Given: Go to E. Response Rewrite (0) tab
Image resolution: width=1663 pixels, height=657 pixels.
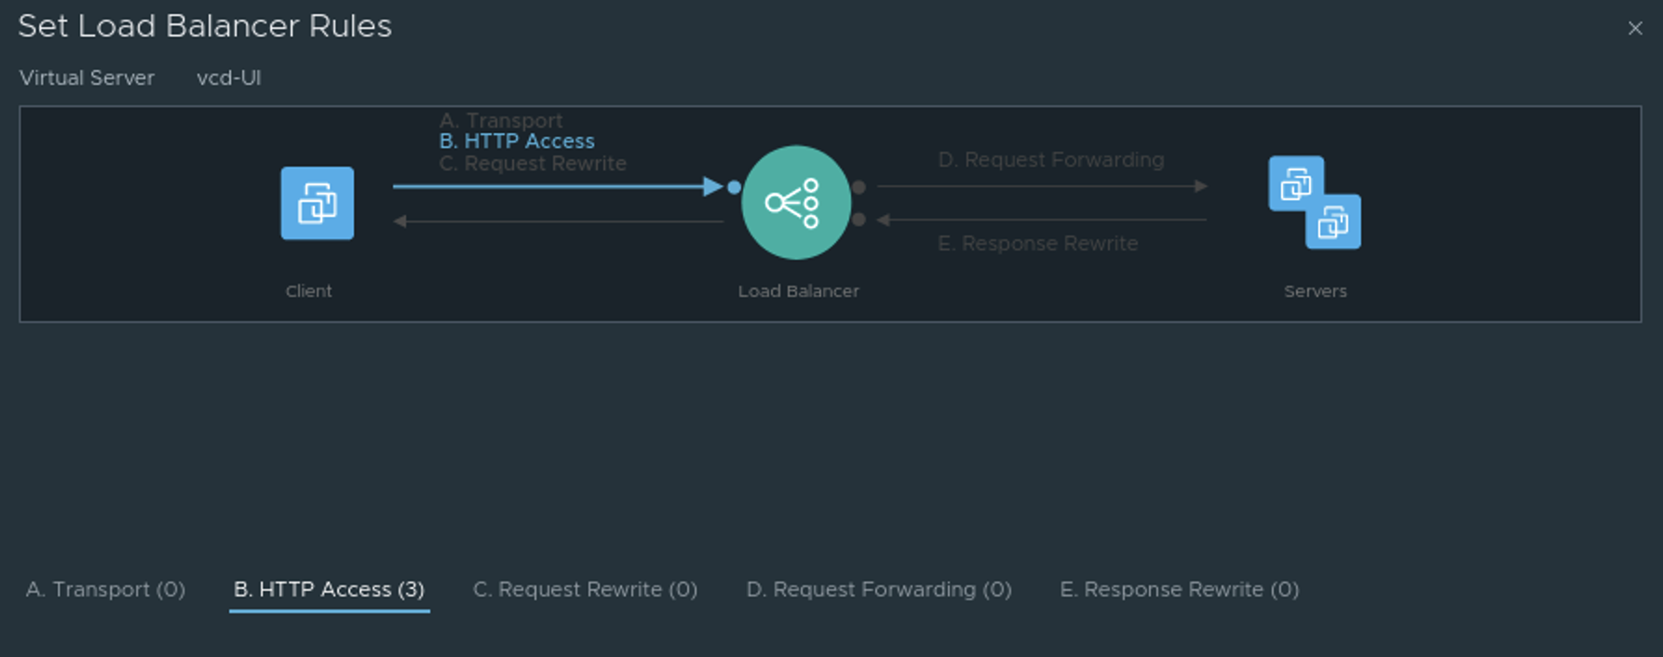Looking at the screenshot, I should pos(1180,589).
